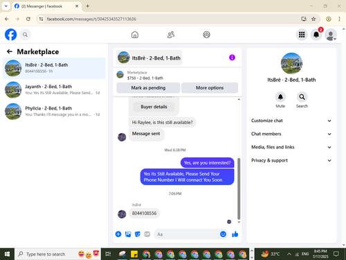Click the browser address bar URL

click(x=91, y=19)
